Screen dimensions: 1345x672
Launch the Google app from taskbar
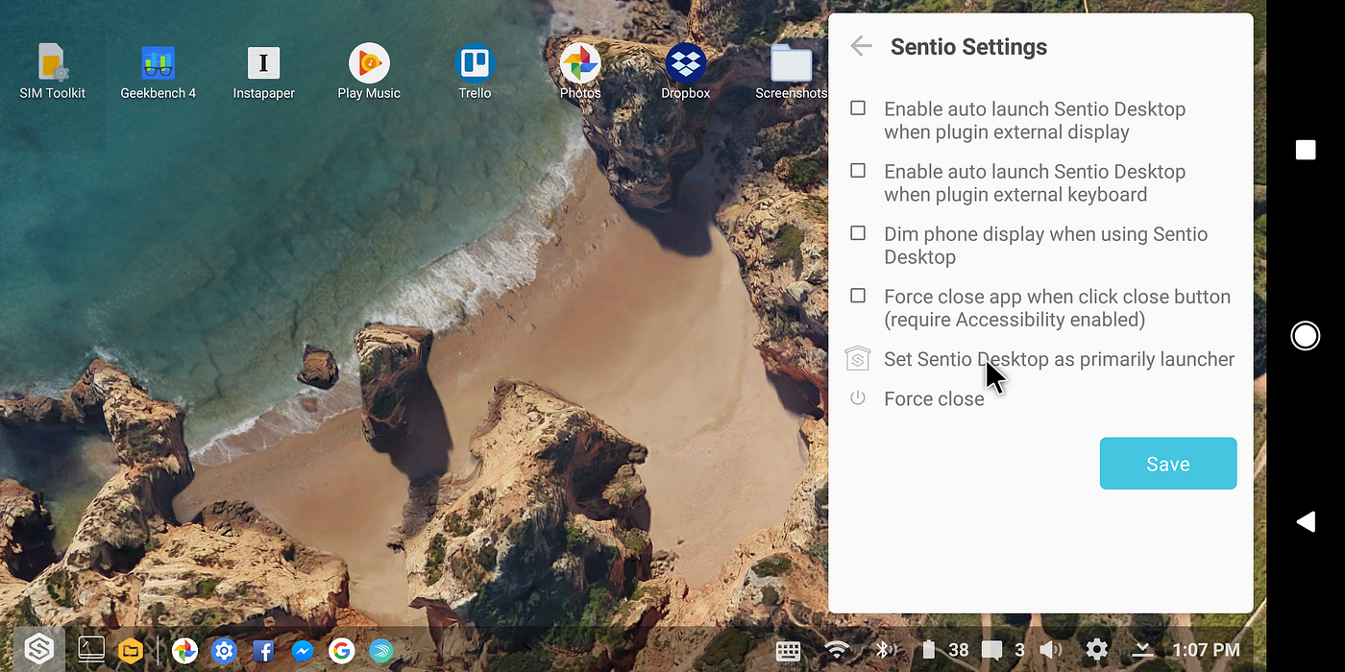pyautogui.click(x=341, y=651)
